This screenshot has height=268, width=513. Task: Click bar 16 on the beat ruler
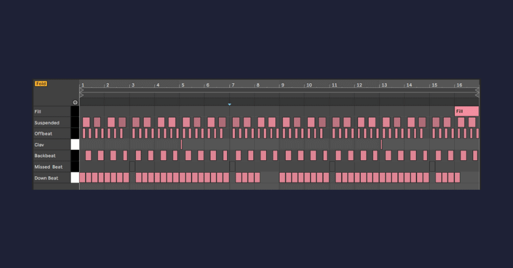(459, 85)
